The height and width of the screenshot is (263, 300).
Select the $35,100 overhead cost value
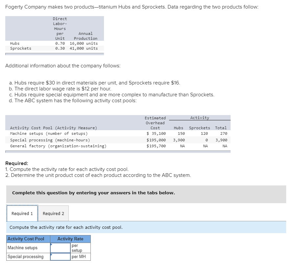pyautogui.click(x=157, y=133)
